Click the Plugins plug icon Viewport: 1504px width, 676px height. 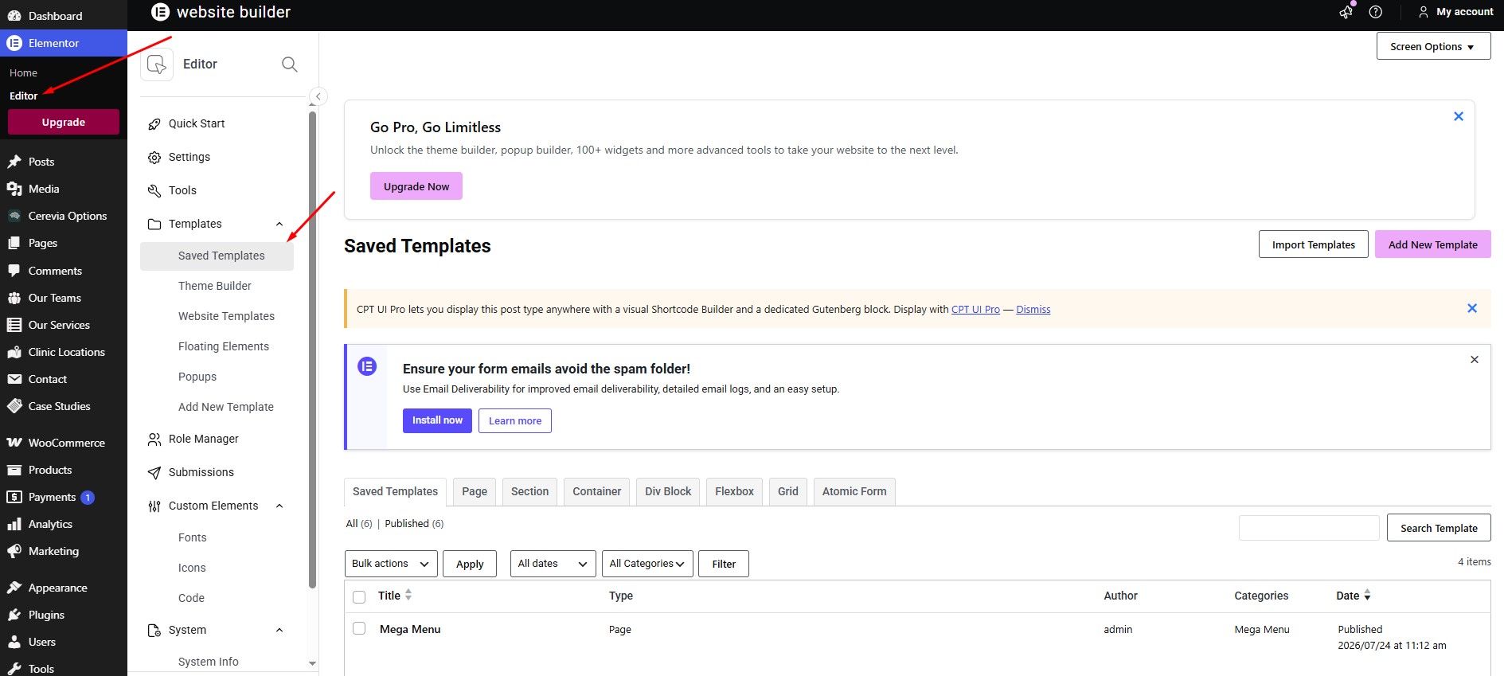click(x=14, y=615)
